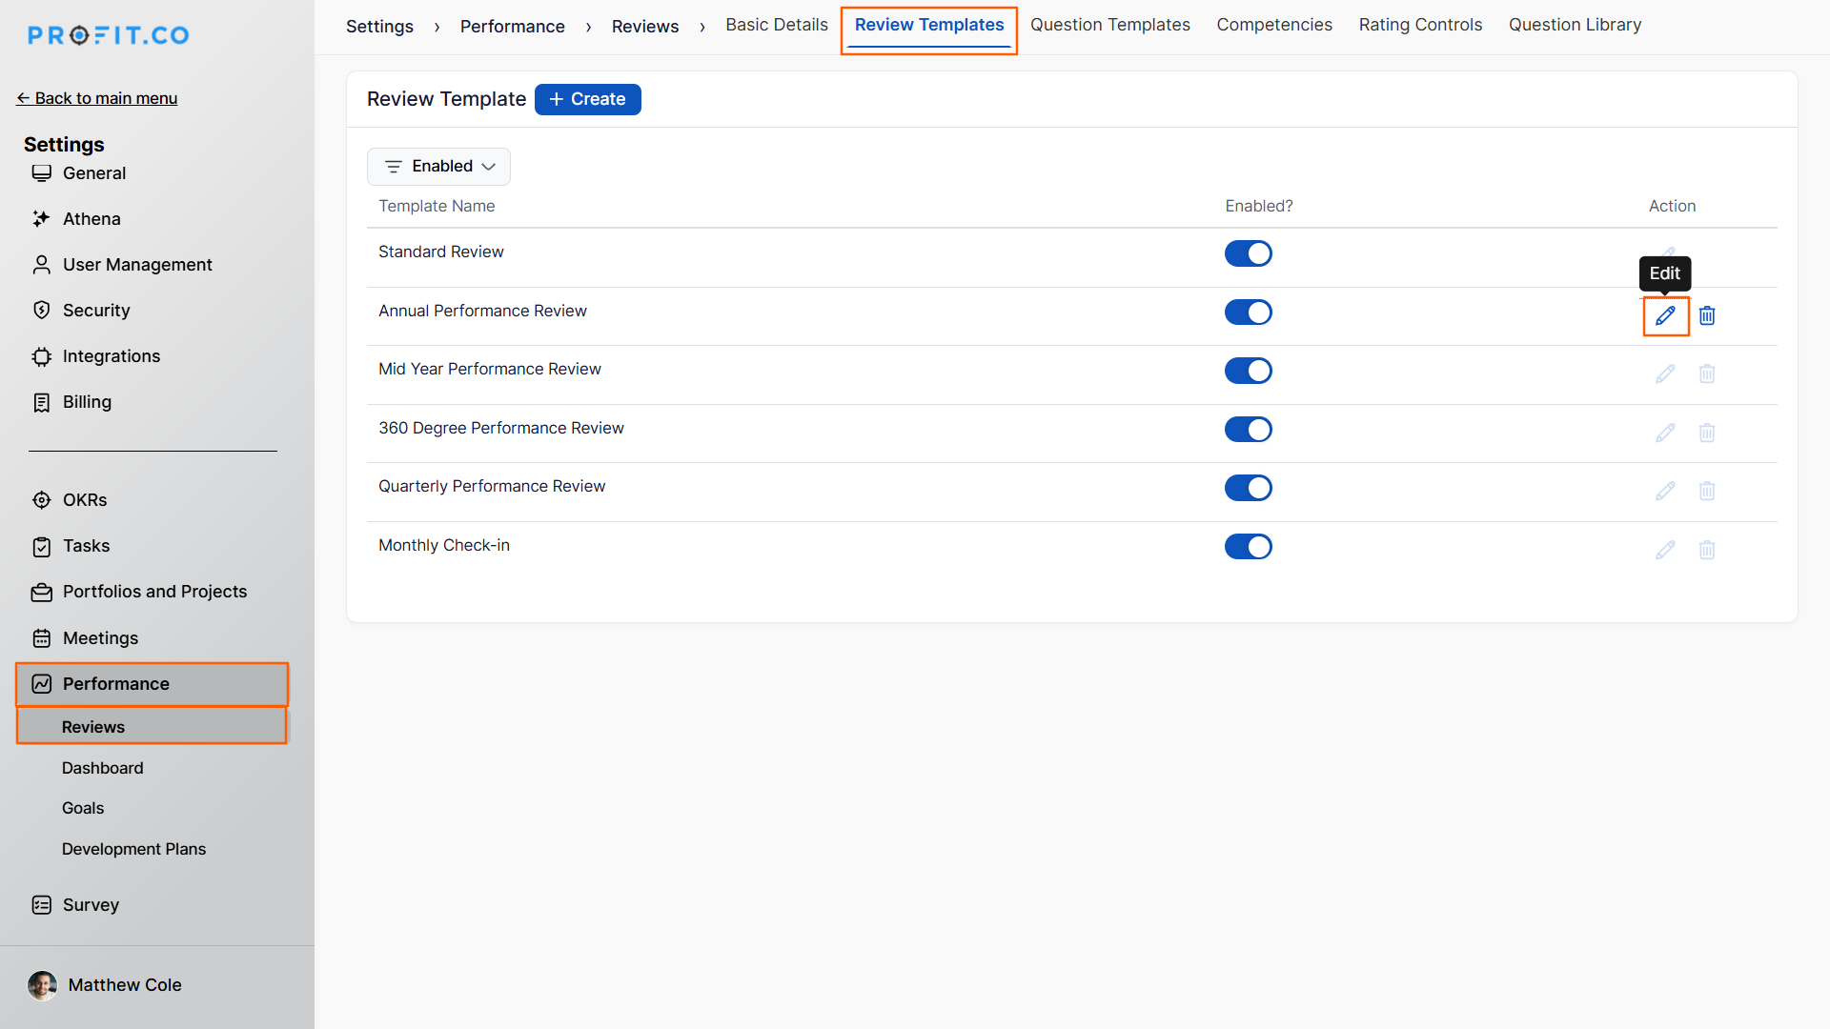
Task: Click edit pencil for Annual Performance Review
Action: tap(1665, 315)
